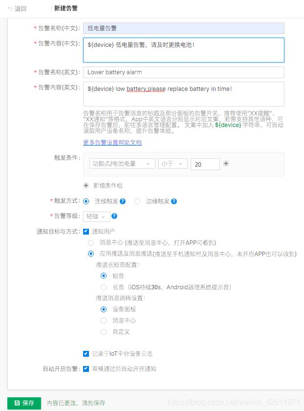
Task: Select 消息中心 jump target
Action: (104, 321)
